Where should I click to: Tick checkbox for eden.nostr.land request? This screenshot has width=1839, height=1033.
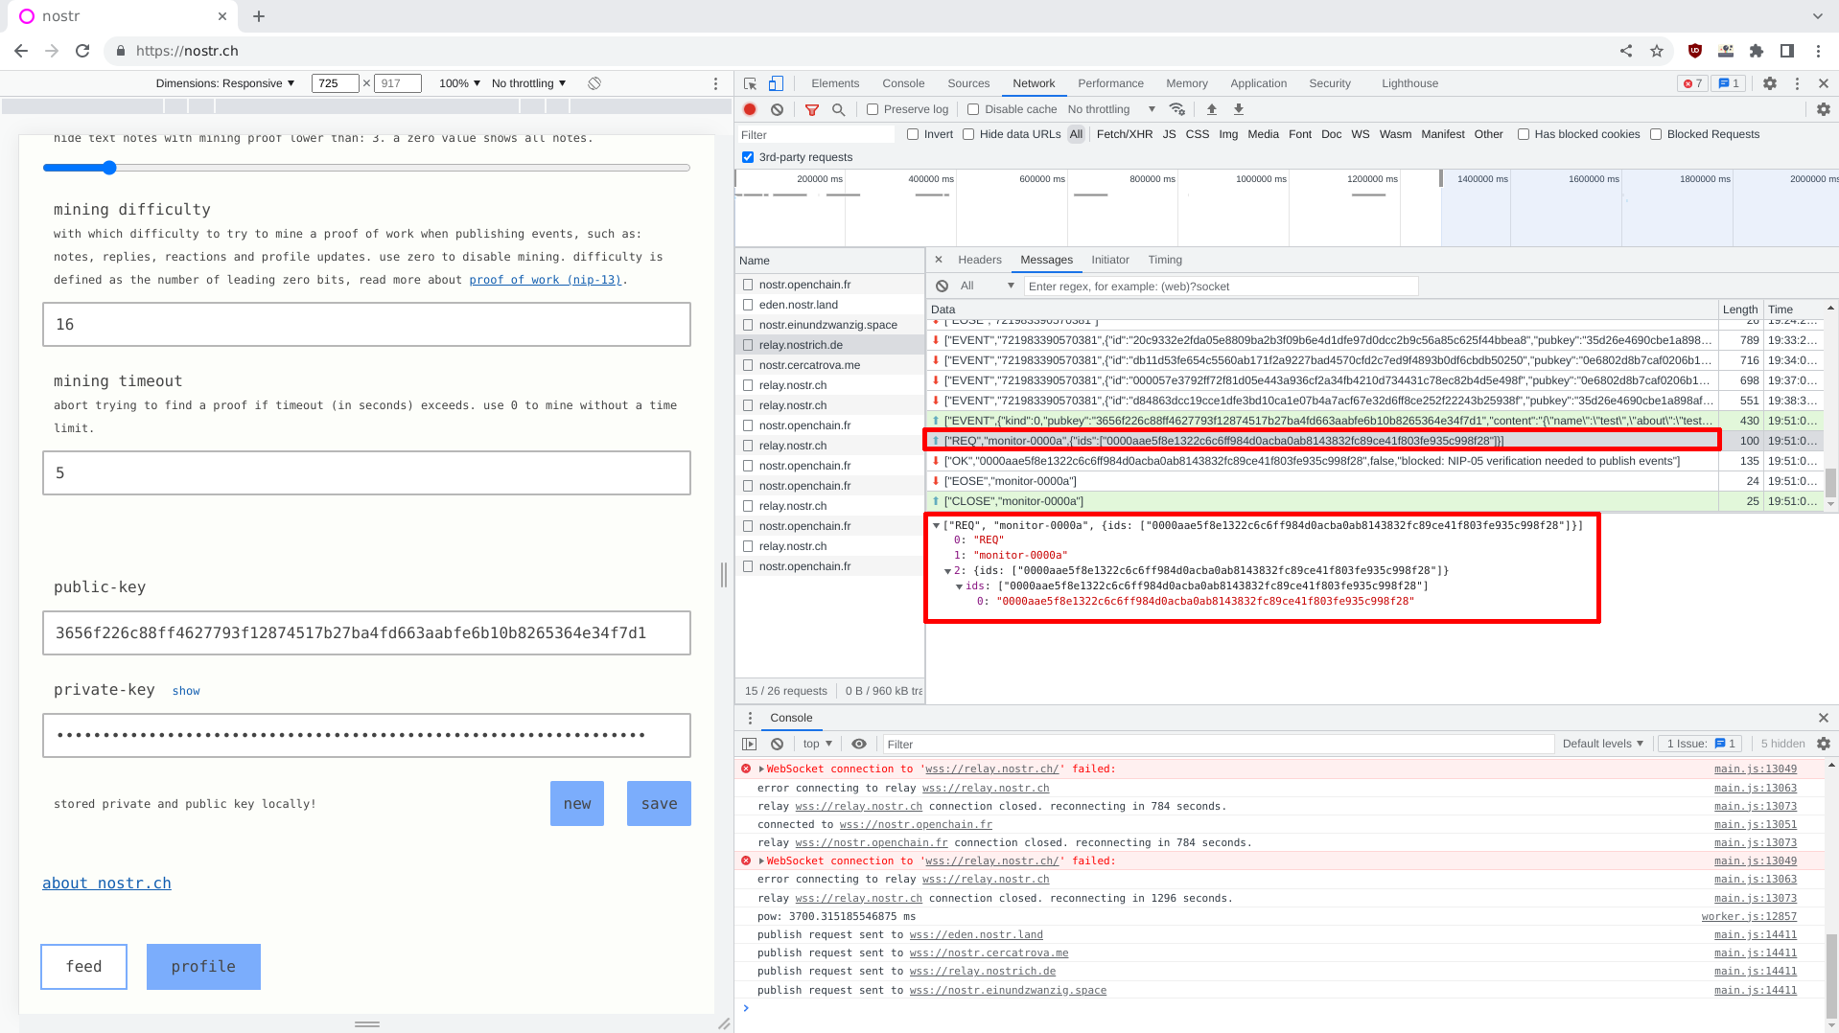748,305
